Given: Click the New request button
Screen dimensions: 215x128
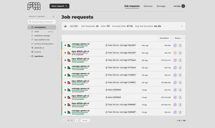Looking at the screenshot, I should point(59,6).
